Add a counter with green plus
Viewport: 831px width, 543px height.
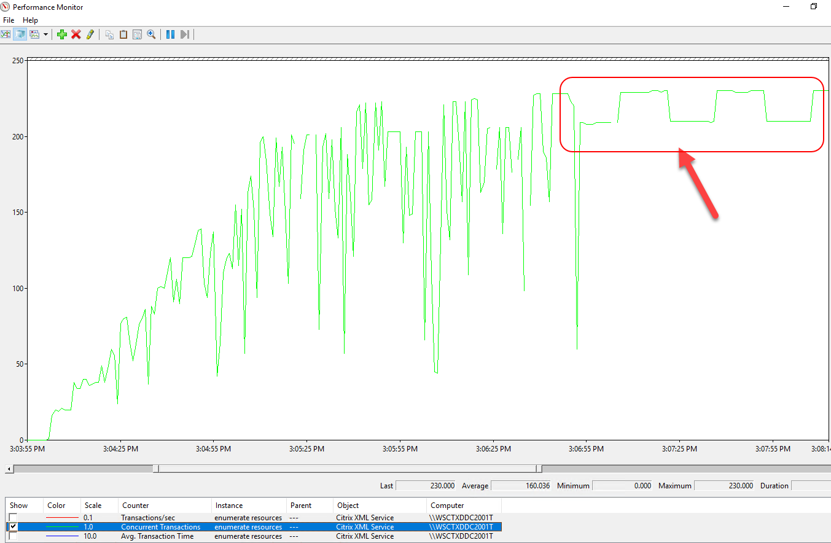(62, 34)
